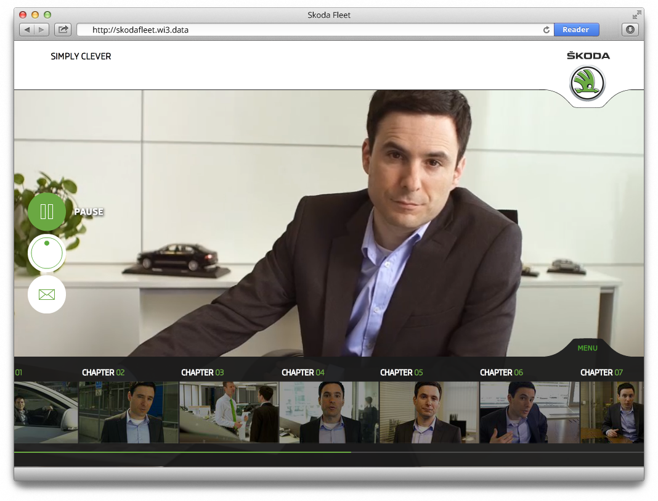The height and width of the screenshot is (501, 658).
Task: Go forward with the browser forward arrow
Action: pyautogui.click(x=41, y=30)
